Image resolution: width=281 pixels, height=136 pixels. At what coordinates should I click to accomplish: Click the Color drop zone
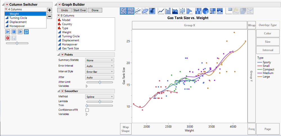(x=267, y=33)
